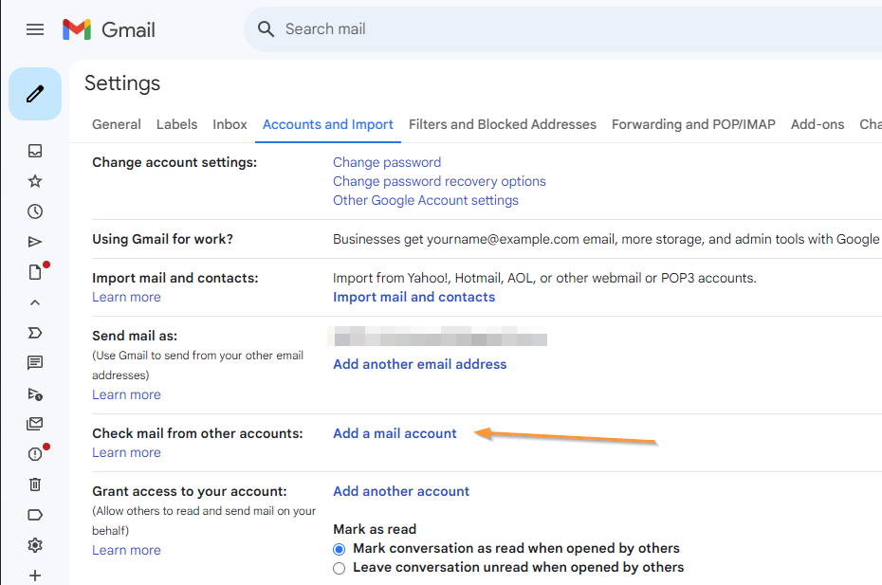882x585 pixels.
Task: Click into the Search mail field
Action: (x=569, y=29)
